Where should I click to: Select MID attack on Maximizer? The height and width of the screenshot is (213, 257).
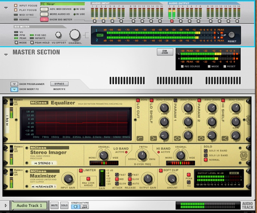pos(117,179)
